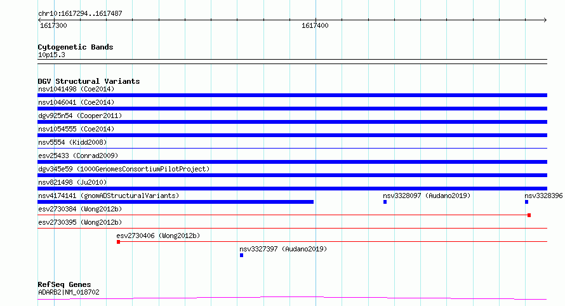The height and width of the screenshot is (306, 565).
Task: Open the dgv925n54 (Cooper2011) label
Action: 80,116
